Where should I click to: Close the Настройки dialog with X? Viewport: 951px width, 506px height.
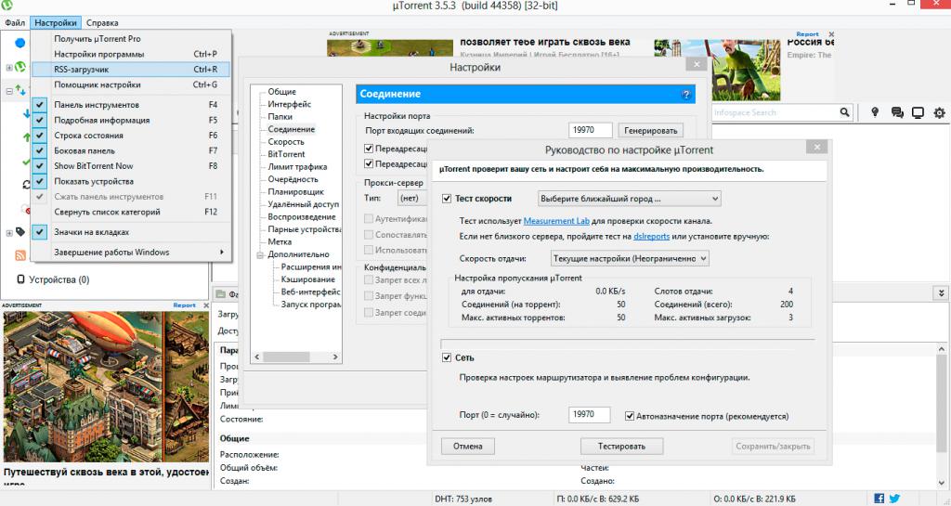coord(697,64)
